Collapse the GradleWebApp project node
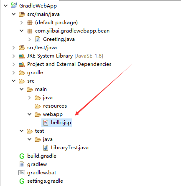The height and width of the screenshot is (186, 181). click(x=6, y=6)
